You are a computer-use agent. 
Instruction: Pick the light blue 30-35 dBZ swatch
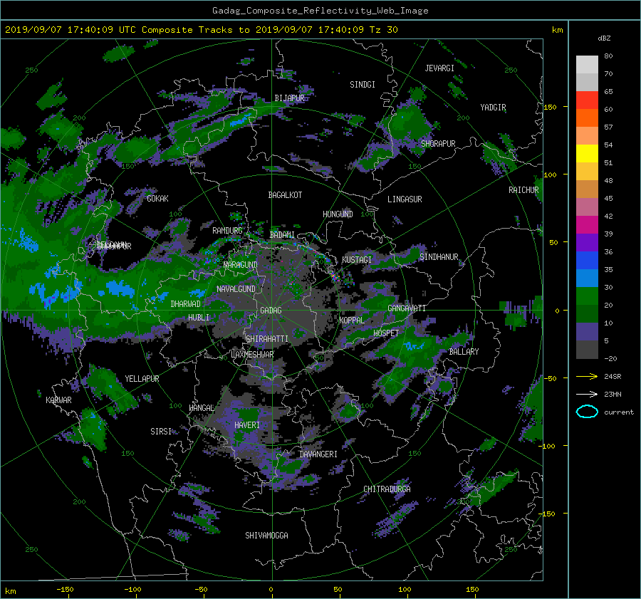[587, 278]
